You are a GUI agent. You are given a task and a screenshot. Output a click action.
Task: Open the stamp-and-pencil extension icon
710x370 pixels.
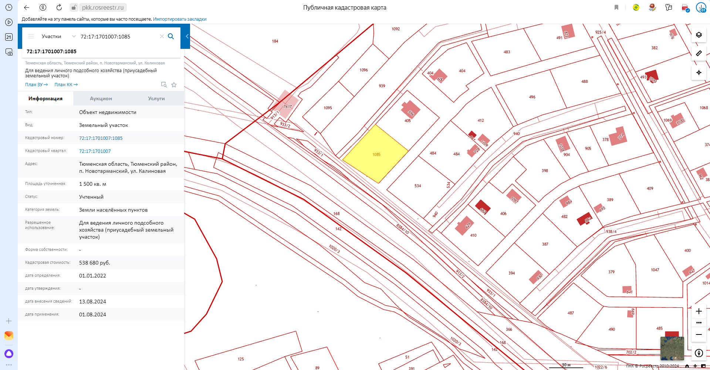tap(652, 7)
